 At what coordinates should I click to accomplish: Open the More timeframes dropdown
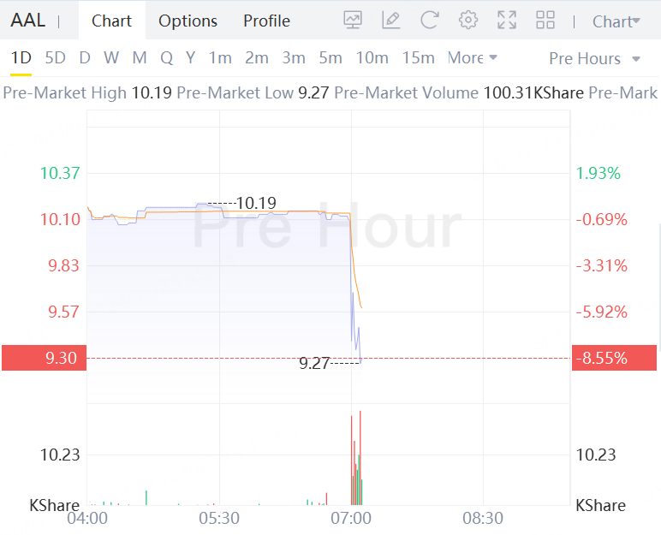coord(472,58)
